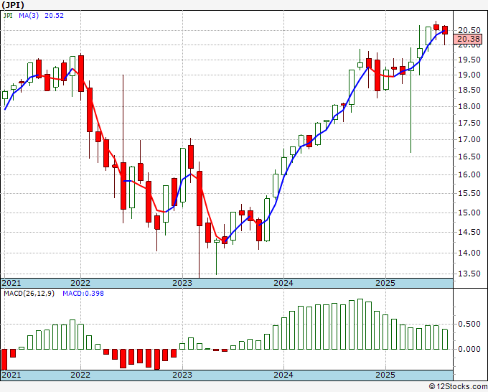This screenshot has height=392, width=488.
Task: Click the 19.00 price axis label
Action: point(469,75)
